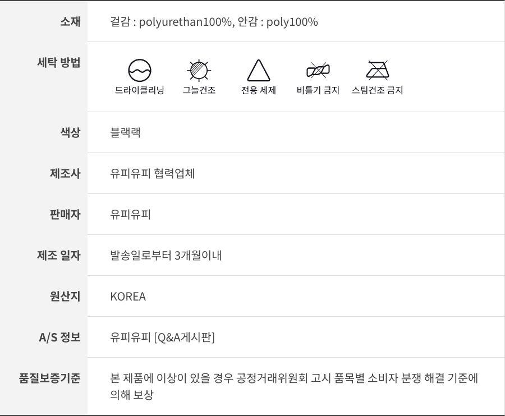505x416 pixels.
Task: Click the 블랙랙 color value
Action: [126, 133]
